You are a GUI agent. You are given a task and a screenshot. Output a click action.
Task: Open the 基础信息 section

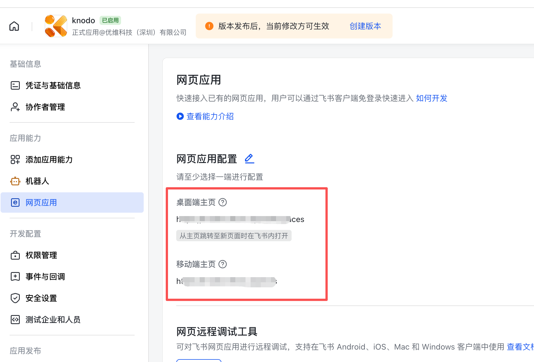click(25, 64)
